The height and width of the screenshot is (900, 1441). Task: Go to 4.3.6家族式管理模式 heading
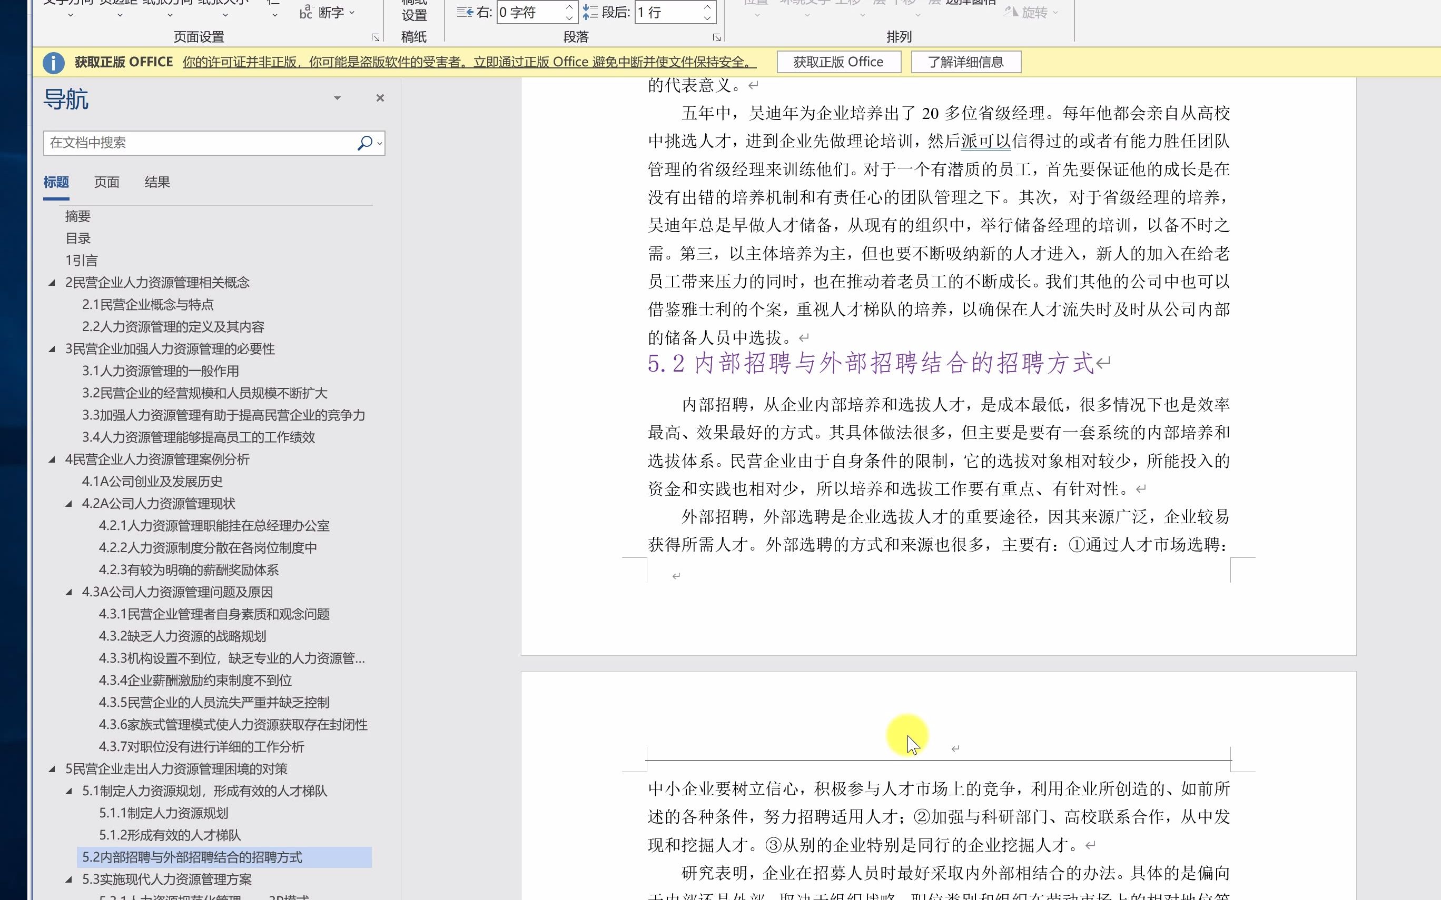tap(233, 724)
